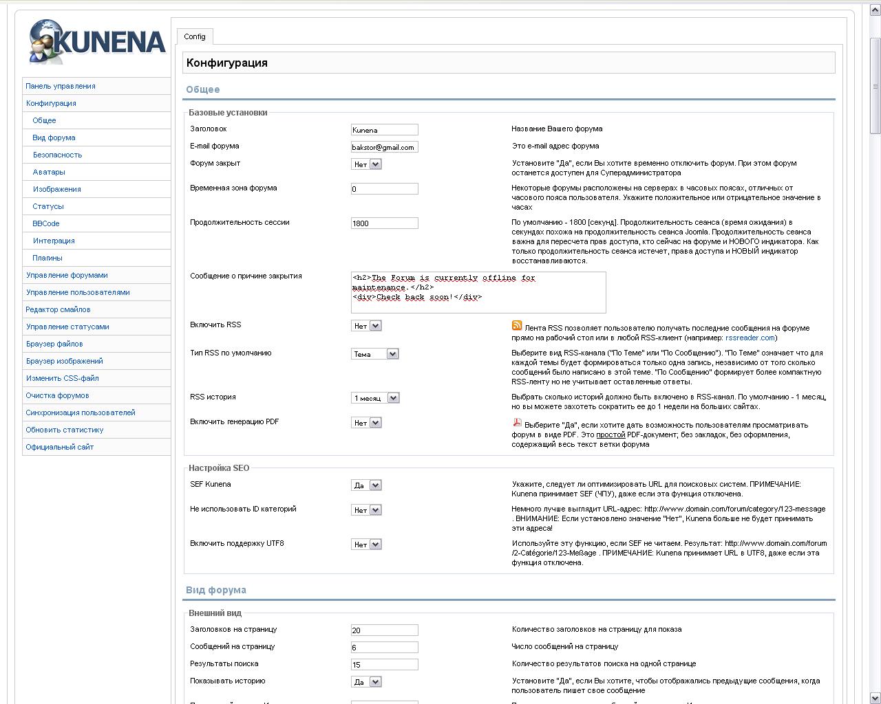
Task: Click the orange RSS feed icon
Action: pyautogui.click(x=517, y=326)
